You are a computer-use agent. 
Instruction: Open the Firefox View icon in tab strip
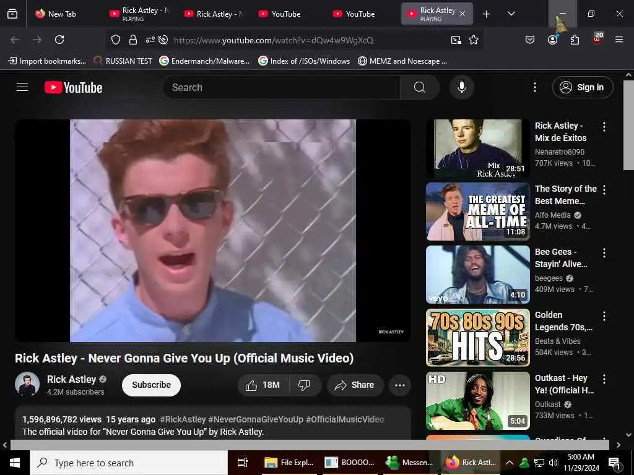[12, 14]
